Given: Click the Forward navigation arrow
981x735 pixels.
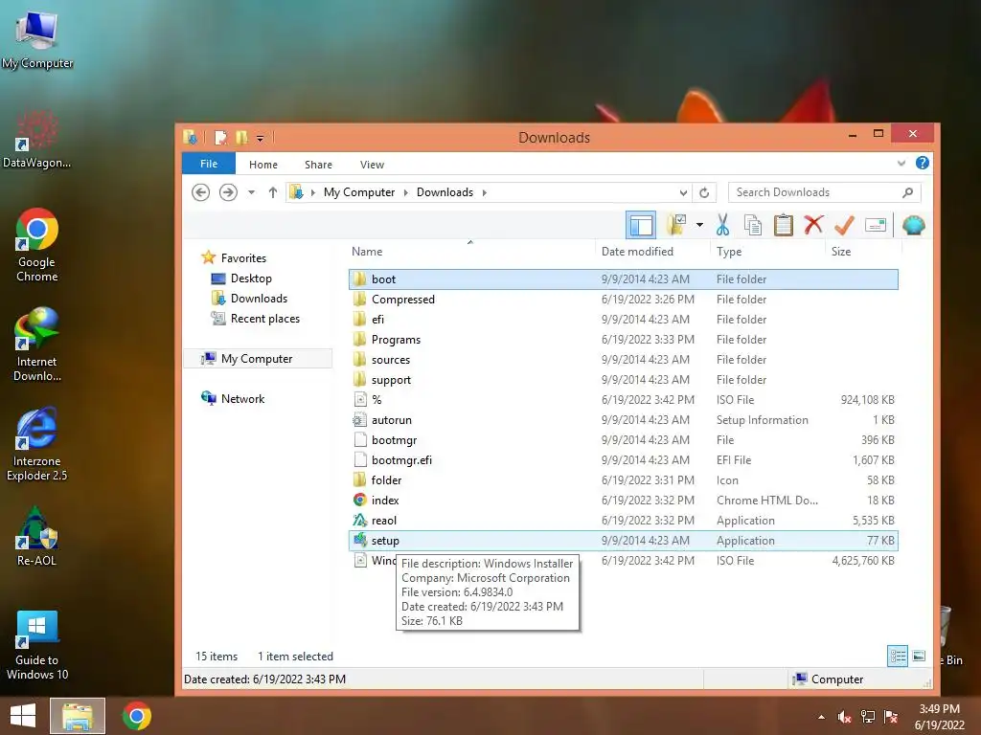Looking at the screenshot, I should click(x=228, y=191).
